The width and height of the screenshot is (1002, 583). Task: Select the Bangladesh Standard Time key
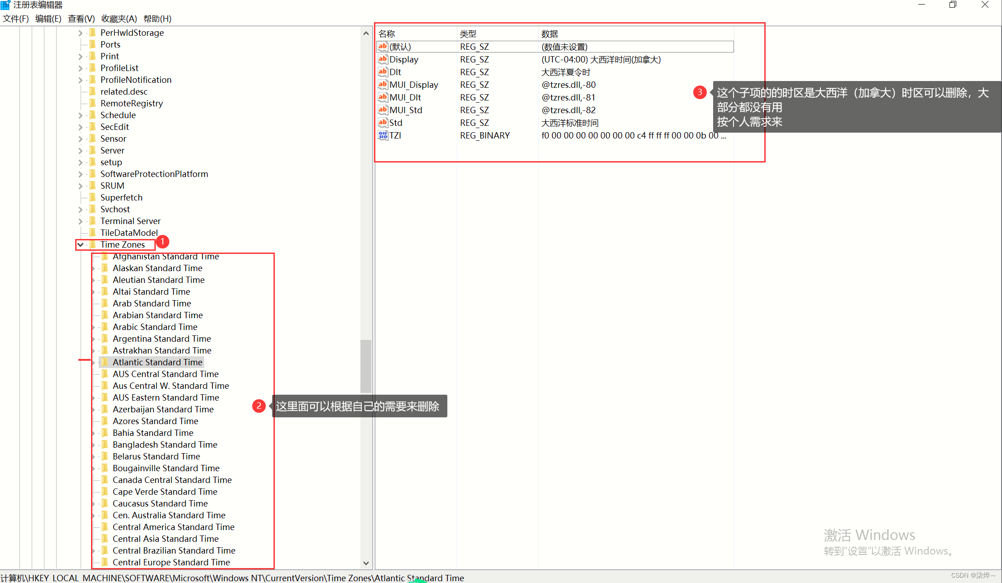pos(165,444)
